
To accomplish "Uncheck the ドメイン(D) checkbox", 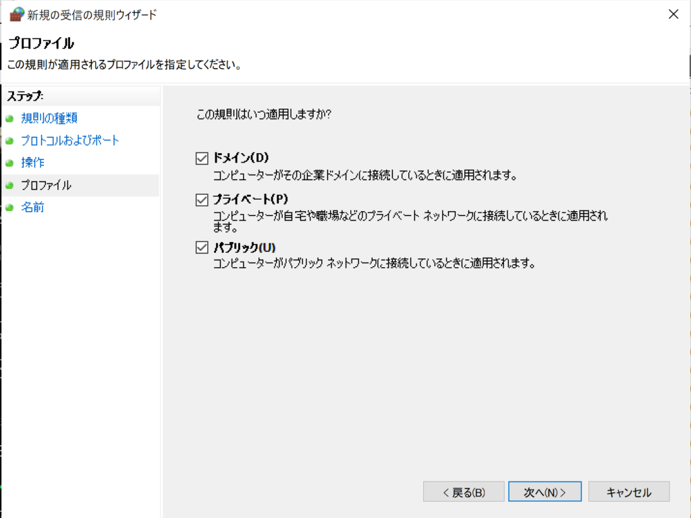I will pos(201,159).
